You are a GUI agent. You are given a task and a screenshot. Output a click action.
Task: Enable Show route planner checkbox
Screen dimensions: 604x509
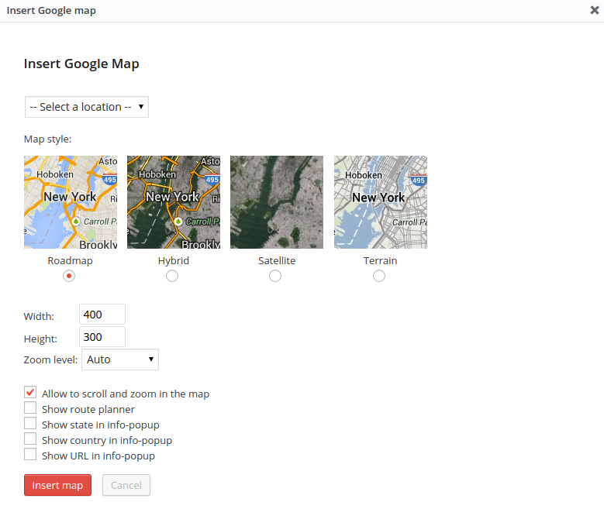(x=30, y=408)
